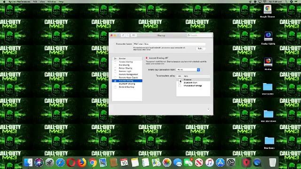The height and width of the screenshot is (169, 301).
Task: Open Maps app in the dock
Action: 156,162
